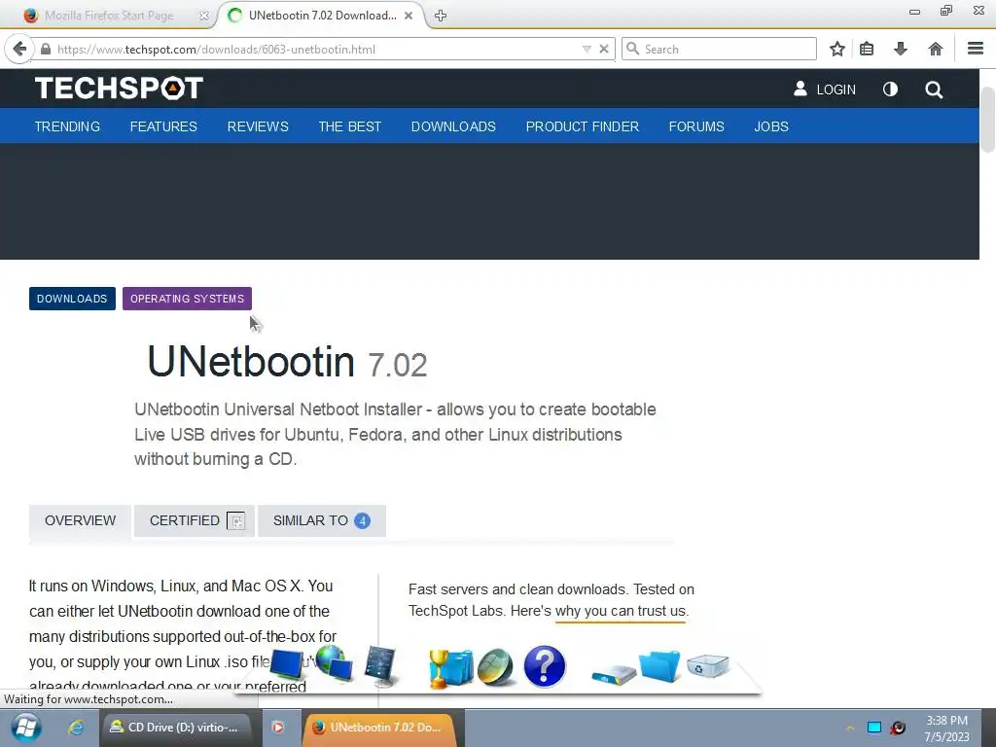The height and width of the screenshot is (747, 996).
Task: Click the certified badge icon in tab
Action: (235, 521)
